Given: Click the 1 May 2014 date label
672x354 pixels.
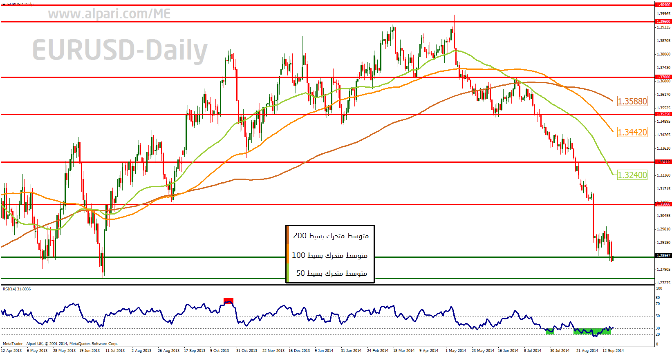Looking at the screenshot, I should click(456, 350).
